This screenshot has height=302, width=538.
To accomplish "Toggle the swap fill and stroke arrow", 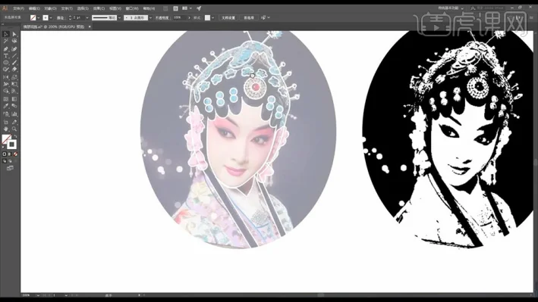I will (x=15, y=136).
